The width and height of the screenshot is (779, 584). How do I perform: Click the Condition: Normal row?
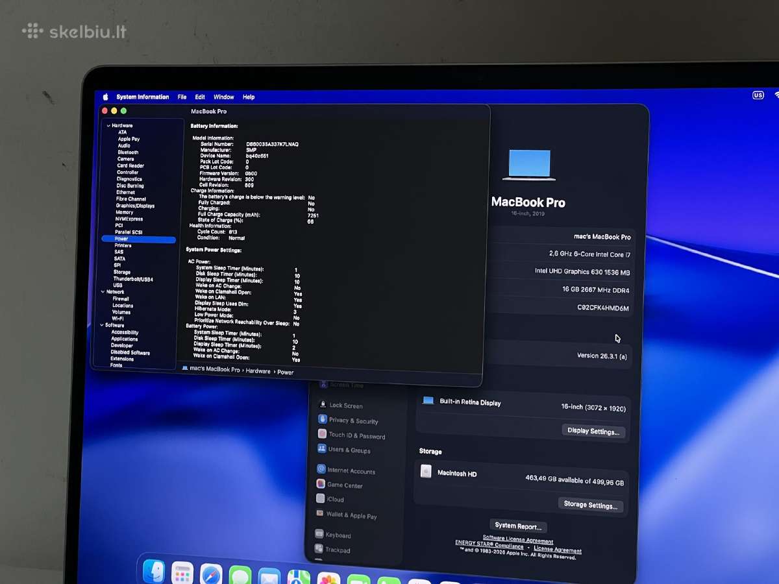coord(221,238)
